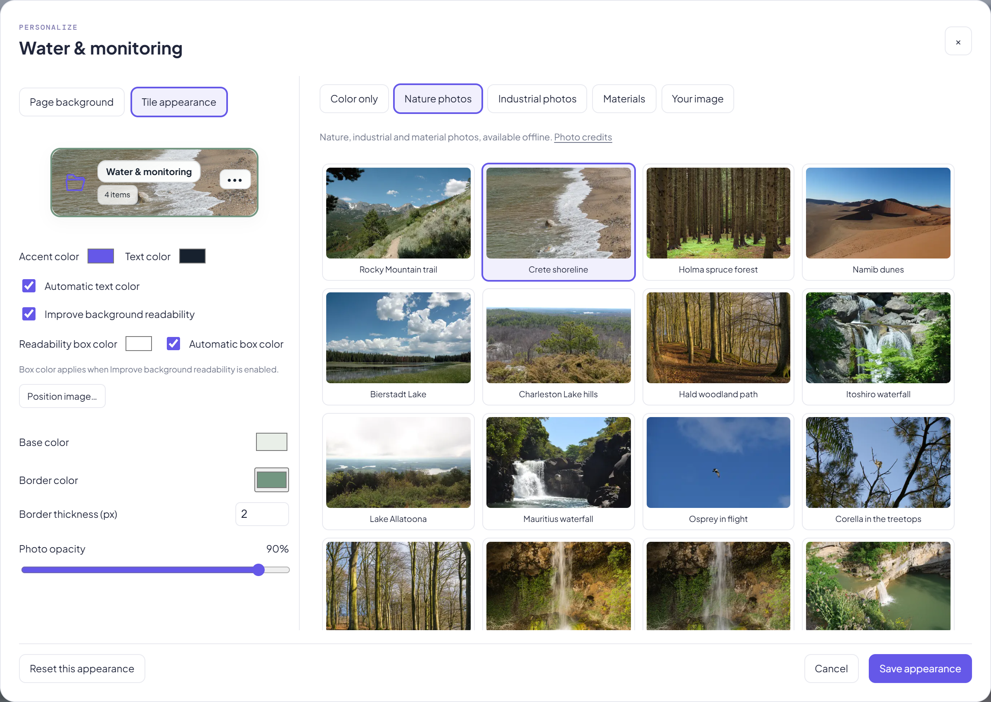The width and height of the screenshot is (991, 702).
Task: Pick the Namib dunes photo
Action: click(x=878, y=222)
